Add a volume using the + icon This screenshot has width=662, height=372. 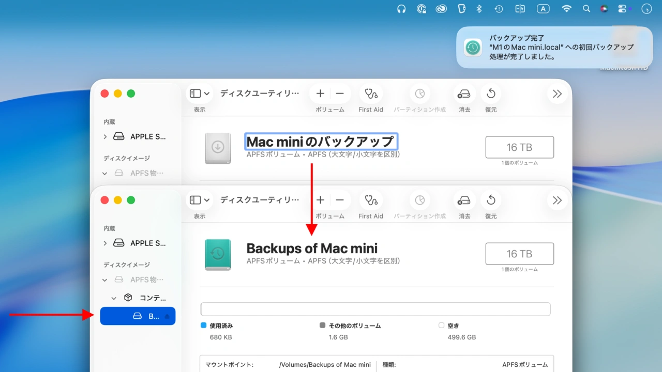320,200
